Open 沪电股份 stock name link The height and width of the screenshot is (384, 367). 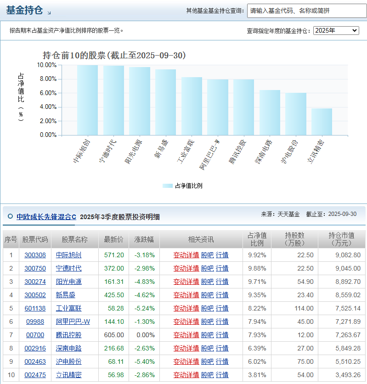pos(68,361)
